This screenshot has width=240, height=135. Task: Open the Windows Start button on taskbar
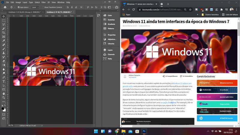(x=96, y=131)
